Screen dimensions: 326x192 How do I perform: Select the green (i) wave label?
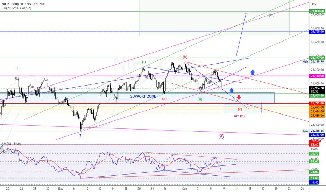click(x=144, y=62)
